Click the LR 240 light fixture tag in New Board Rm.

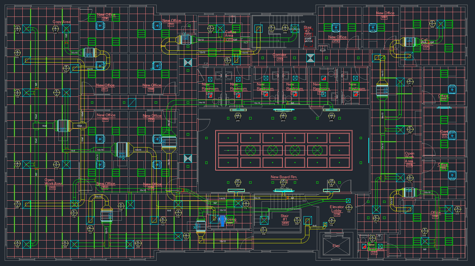pos(283,182)
